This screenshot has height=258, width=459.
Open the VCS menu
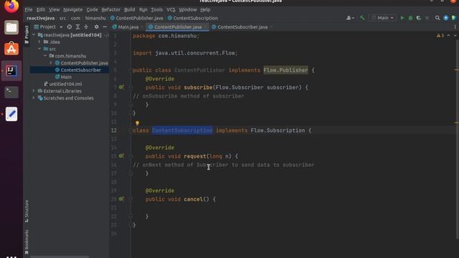(x=171, y=9)
